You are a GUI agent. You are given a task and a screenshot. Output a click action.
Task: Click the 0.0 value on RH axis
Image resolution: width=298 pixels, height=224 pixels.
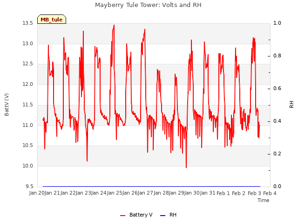277,186
